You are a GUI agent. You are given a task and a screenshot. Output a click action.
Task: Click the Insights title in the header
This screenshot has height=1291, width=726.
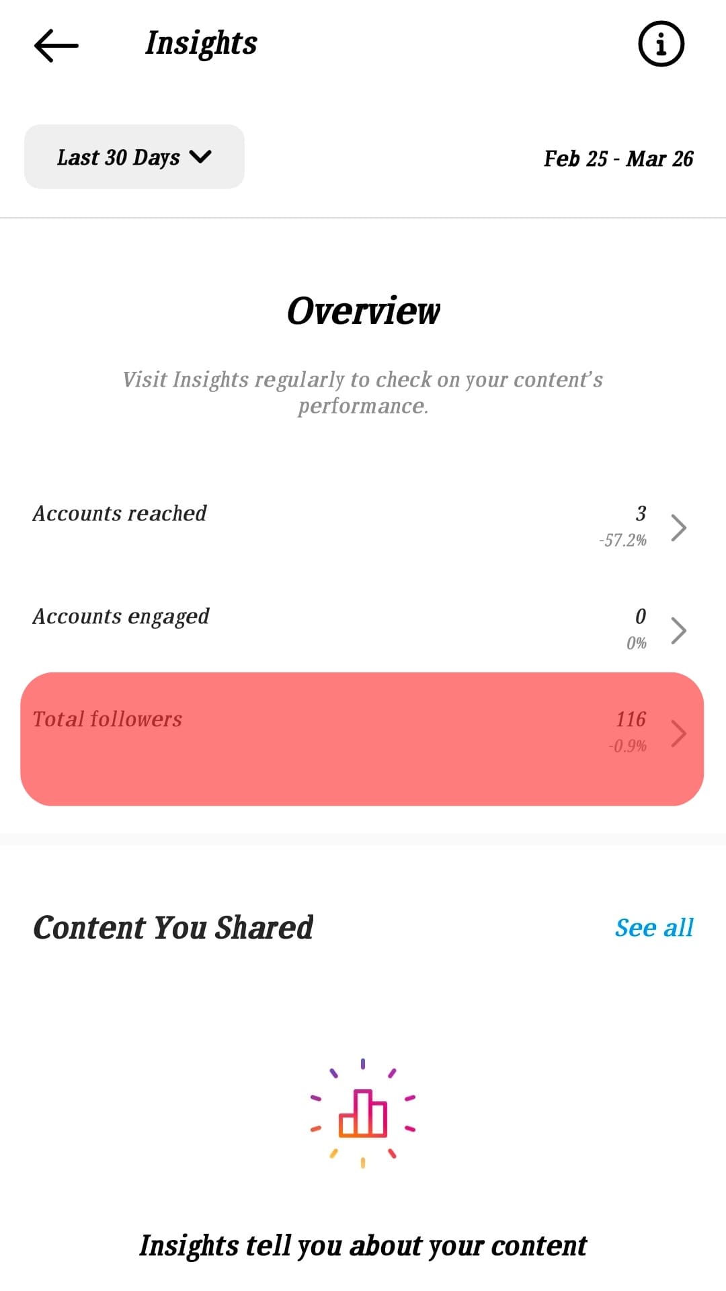coord(200,43)
